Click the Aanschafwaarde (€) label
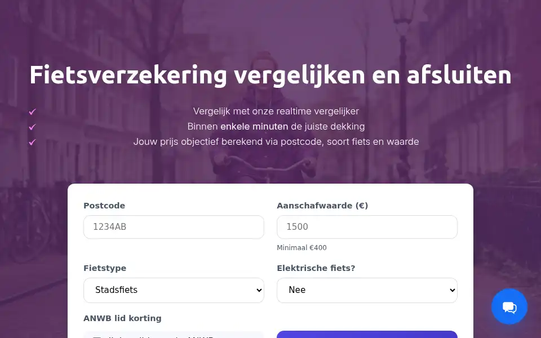The height and width of the screenshot is (338, 541). (x=322, y=206)
